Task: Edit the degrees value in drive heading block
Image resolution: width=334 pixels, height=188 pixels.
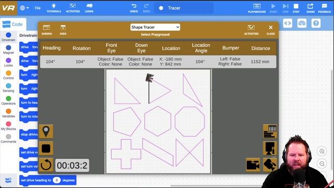Action: [x=57, y=180]
